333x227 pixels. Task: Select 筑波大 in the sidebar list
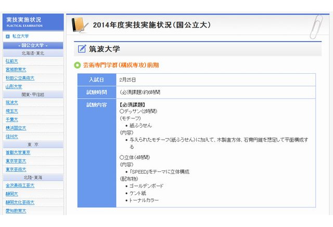(11, 102)
